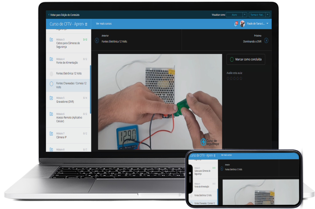Image resolution: width=315 pixels, height=209 pixels.
Task: Click the lesson video of the power supply
Action: click(x=160, y=102)
